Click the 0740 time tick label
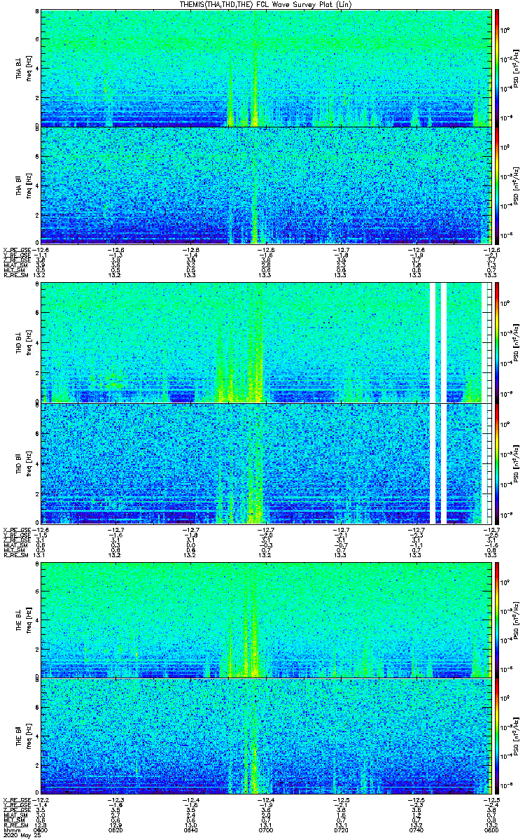This screenshot has height=840, width=525. pyautogui.click(x=416, y=829)
